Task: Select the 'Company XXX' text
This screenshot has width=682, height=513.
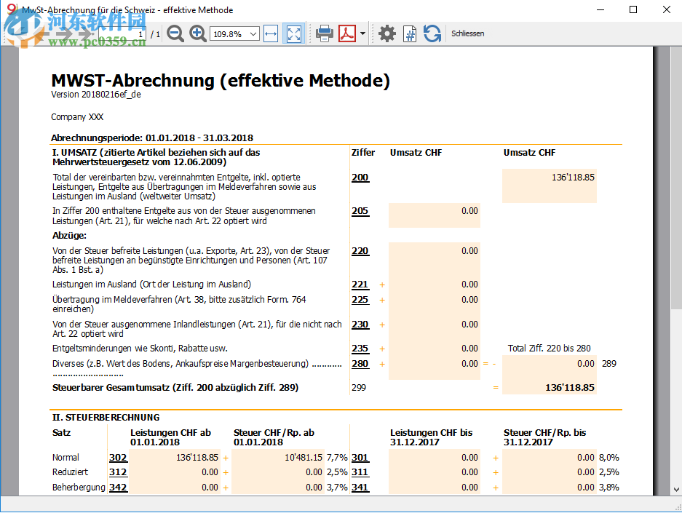Action: (x=77, y=117)
